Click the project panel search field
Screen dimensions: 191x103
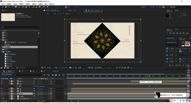20,27
